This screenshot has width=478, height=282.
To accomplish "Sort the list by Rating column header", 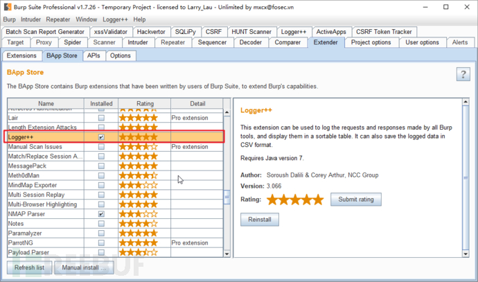I will coord(145,104).
